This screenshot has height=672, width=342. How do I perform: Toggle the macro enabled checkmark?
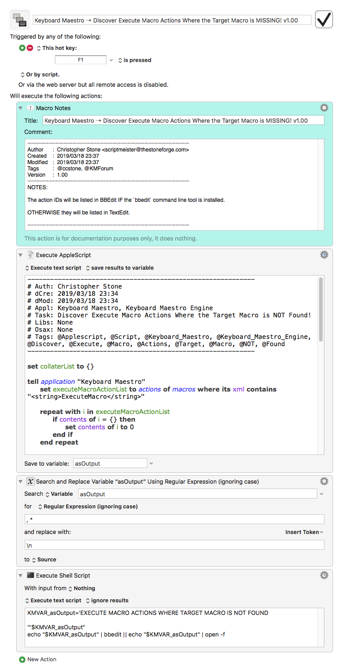coord(324,20)
